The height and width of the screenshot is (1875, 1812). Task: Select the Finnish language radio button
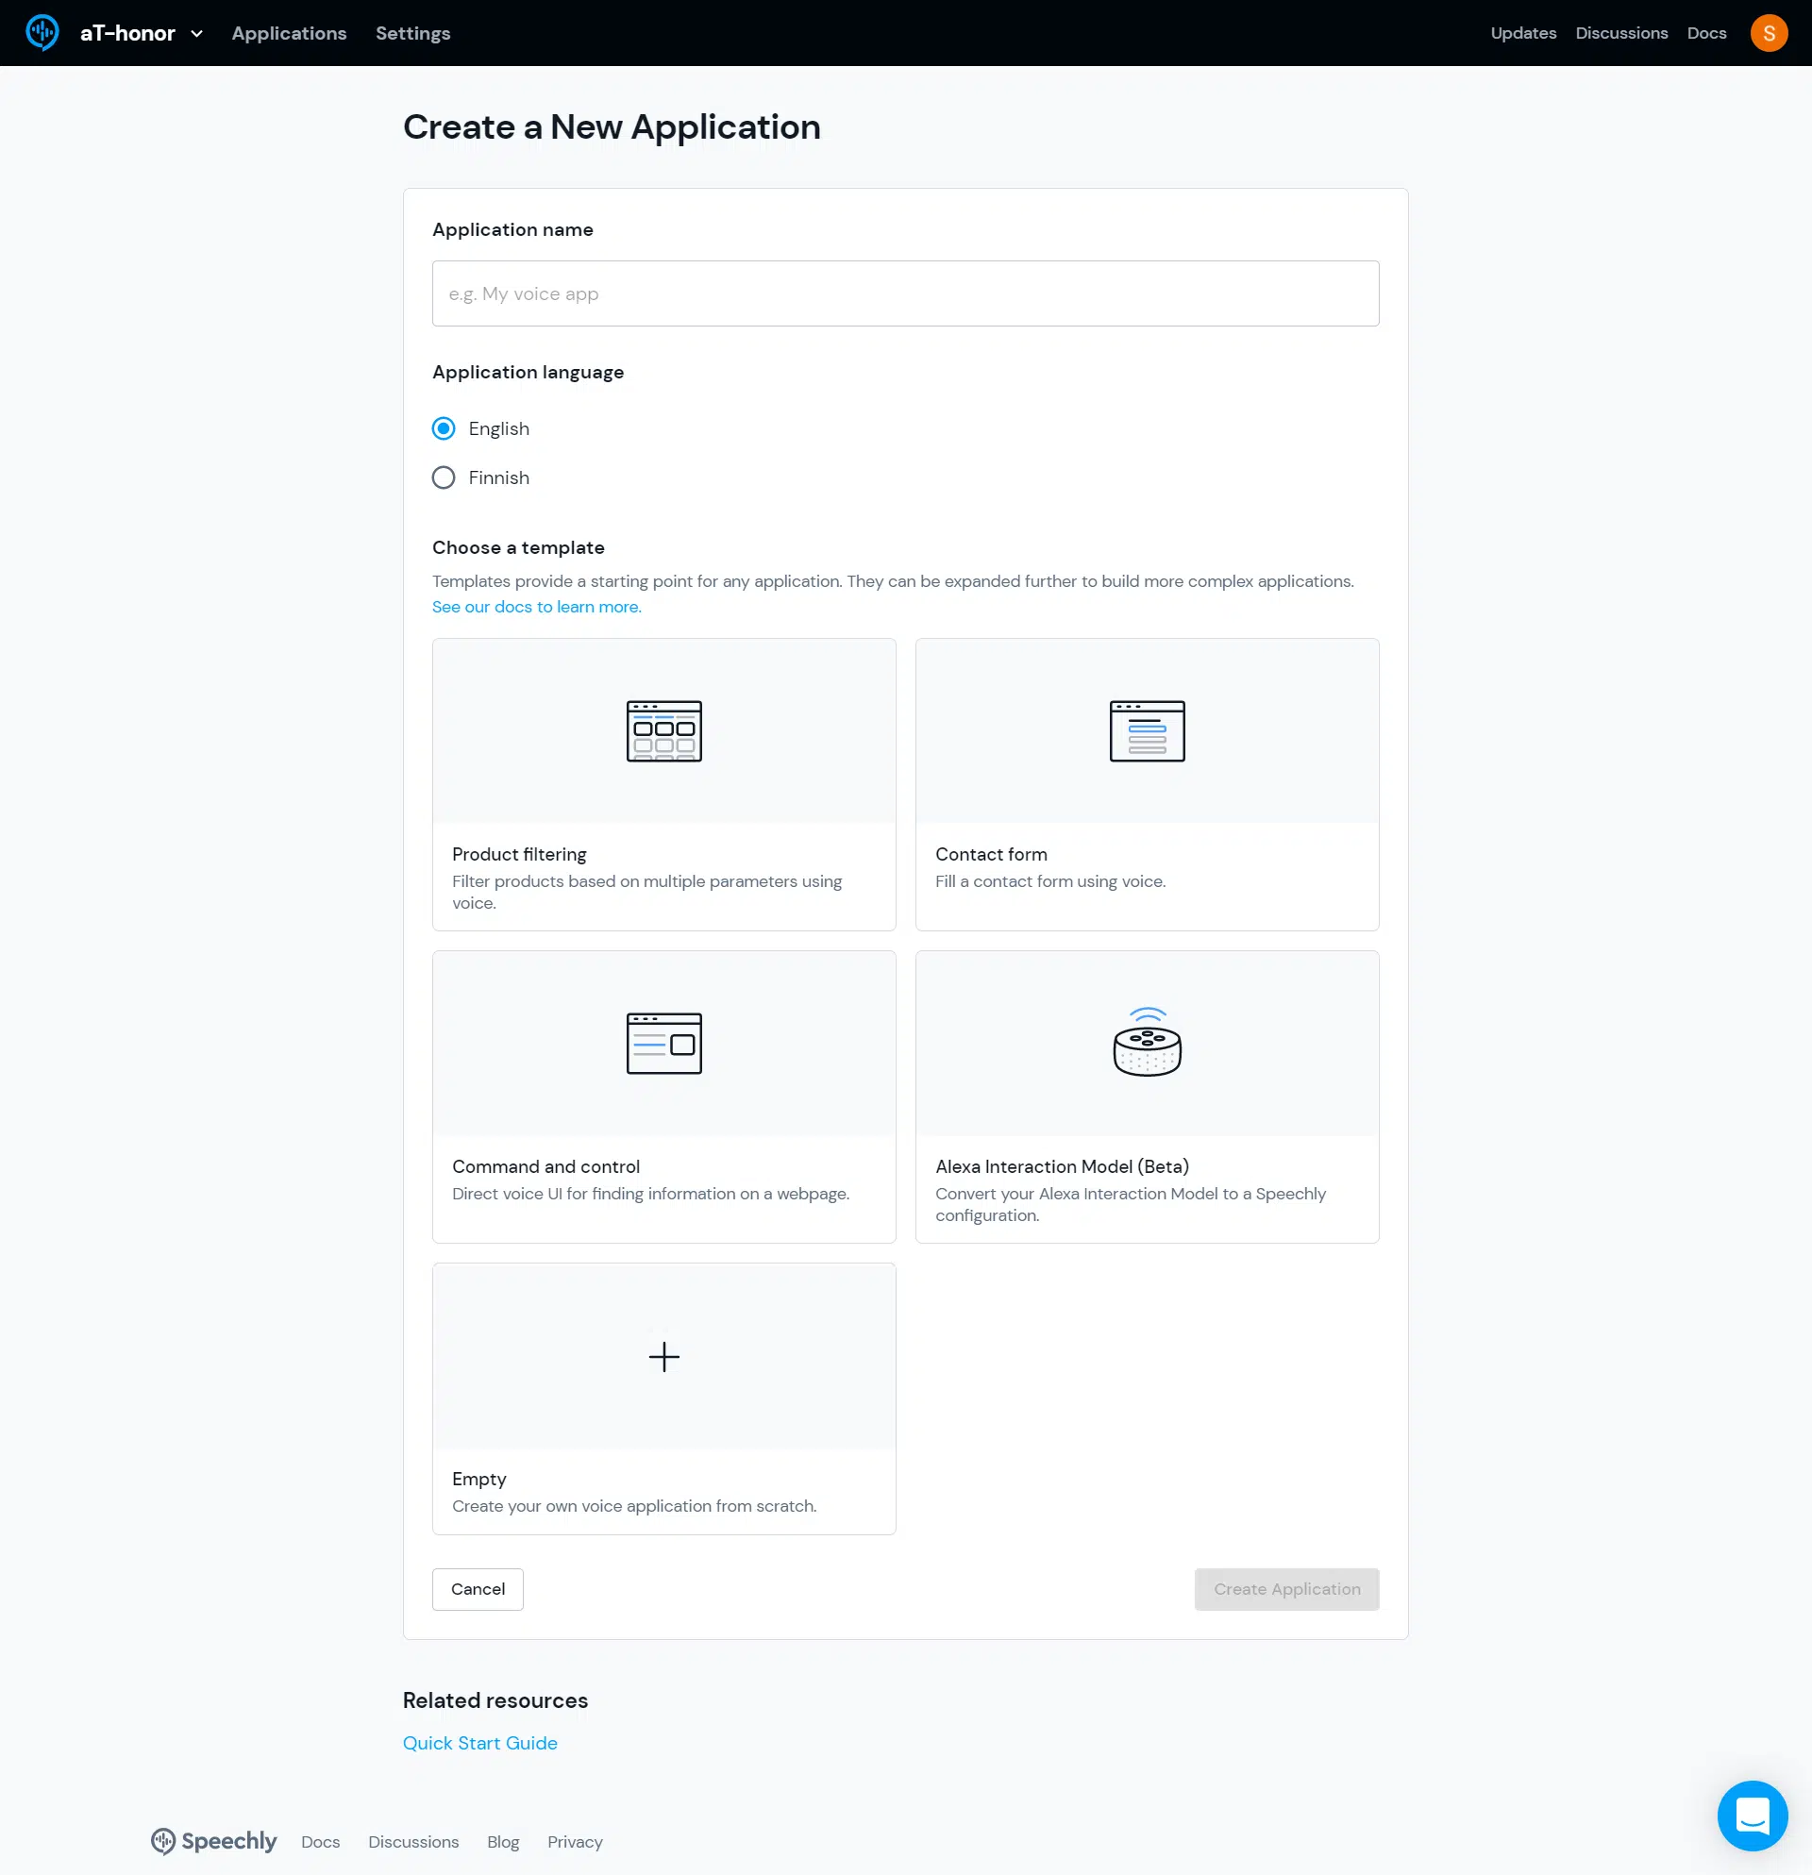click(x=444, y=477)
